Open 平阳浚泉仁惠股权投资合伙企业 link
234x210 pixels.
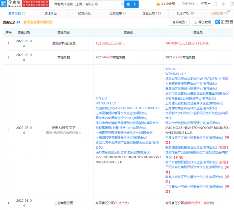click(x=194, y=167)
